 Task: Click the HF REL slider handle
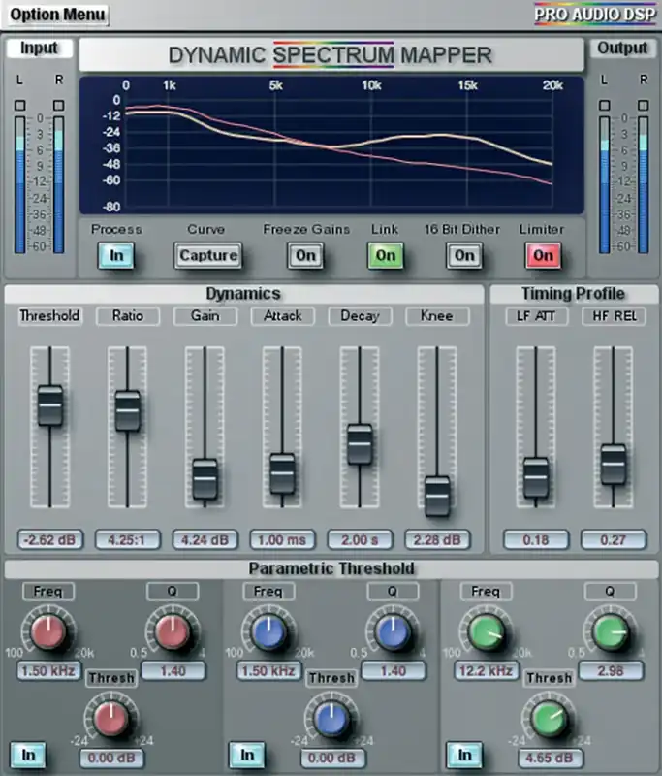[x=614, y=465]
